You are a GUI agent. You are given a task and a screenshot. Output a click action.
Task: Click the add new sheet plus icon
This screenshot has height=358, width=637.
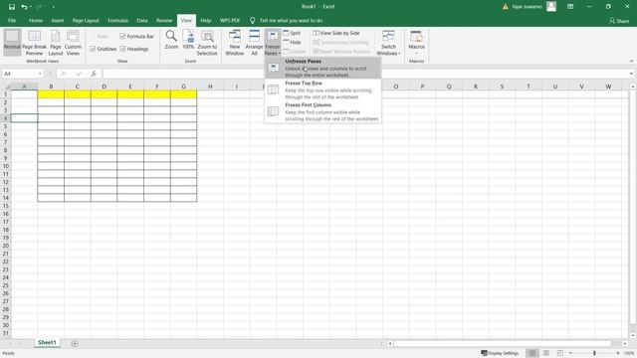(75, 343)
